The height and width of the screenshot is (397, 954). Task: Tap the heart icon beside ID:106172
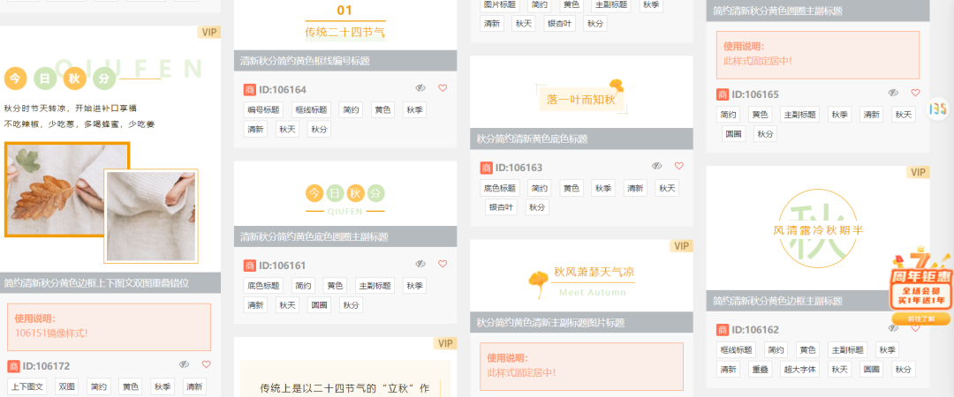coord(206,364)
